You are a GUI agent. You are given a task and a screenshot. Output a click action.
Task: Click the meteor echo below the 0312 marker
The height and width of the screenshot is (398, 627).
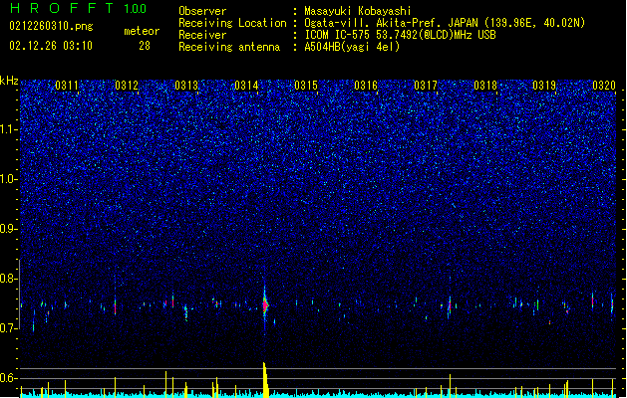[x=116, y=305]
